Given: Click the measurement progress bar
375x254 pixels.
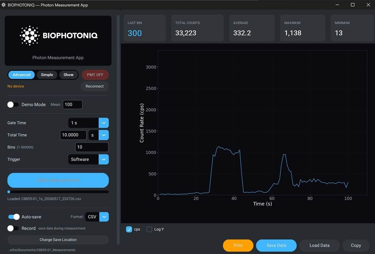Looking at the screenshot, I should tap(58, 192).
